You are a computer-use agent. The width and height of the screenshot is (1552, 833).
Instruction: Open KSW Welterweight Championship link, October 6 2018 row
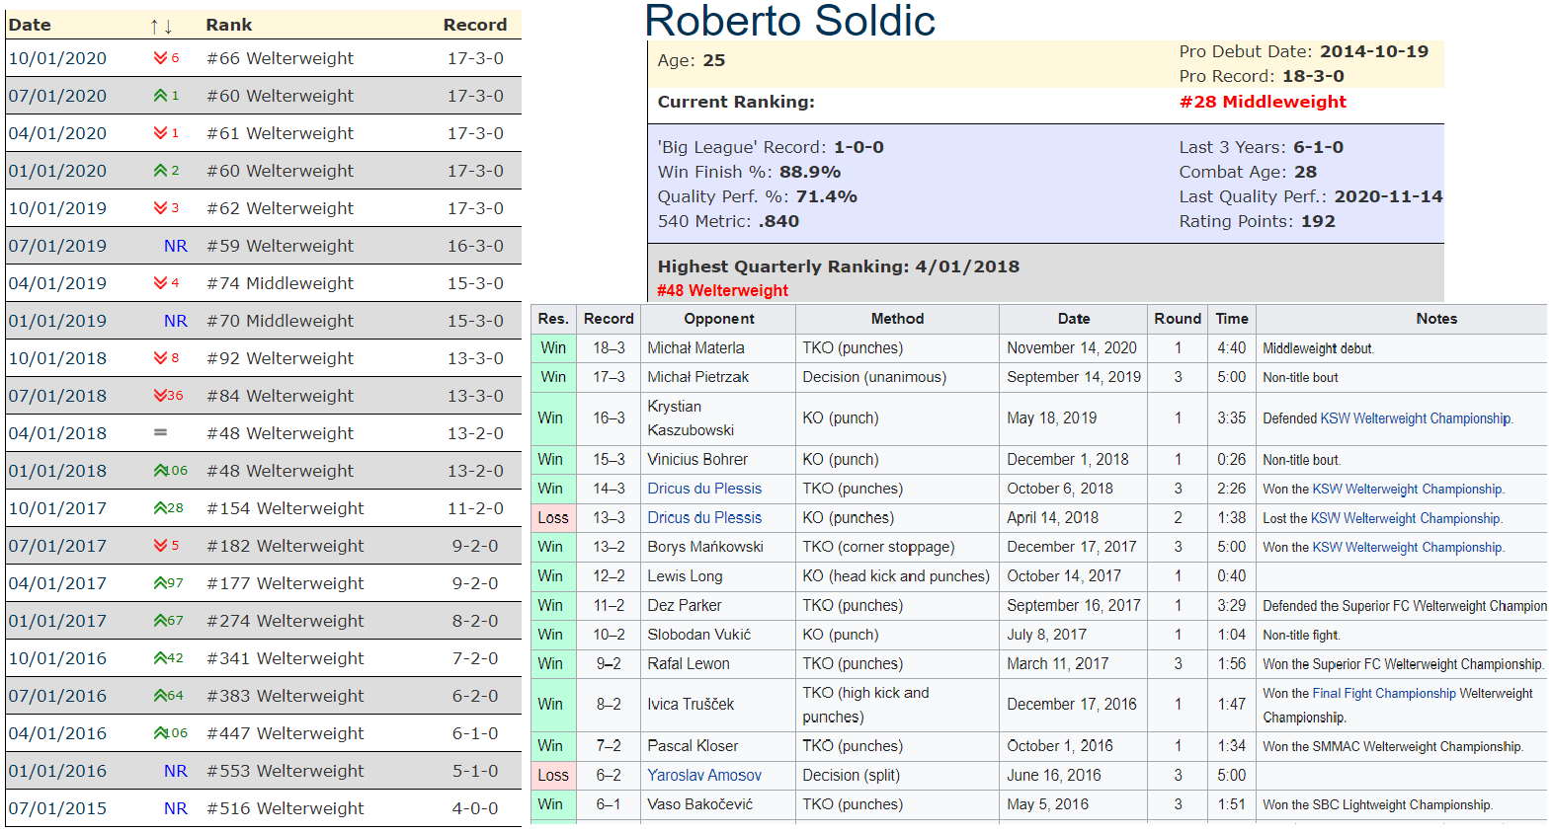1408,489
